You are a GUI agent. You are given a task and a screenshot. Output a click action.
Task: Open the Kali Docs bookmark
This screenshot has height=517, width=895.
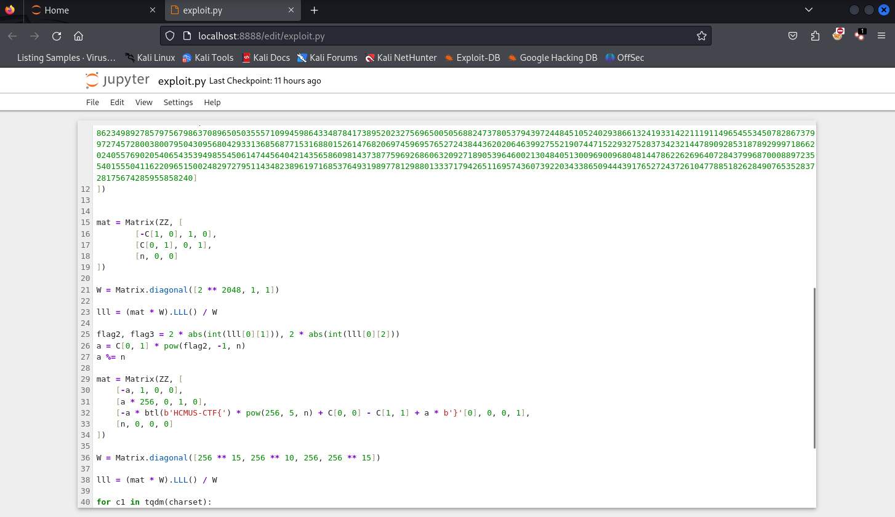point(266,58)
